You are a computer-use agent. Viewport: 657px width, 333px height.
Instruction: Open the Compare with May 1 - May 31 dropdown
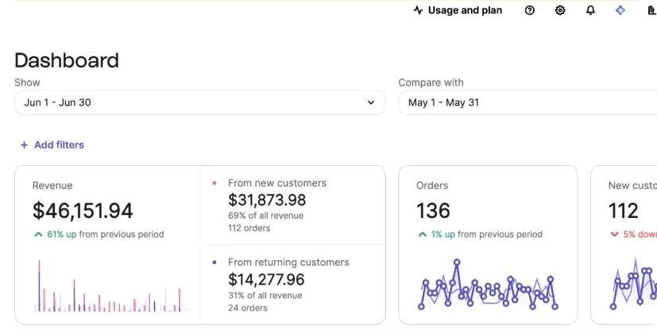[x=524, y=102]
